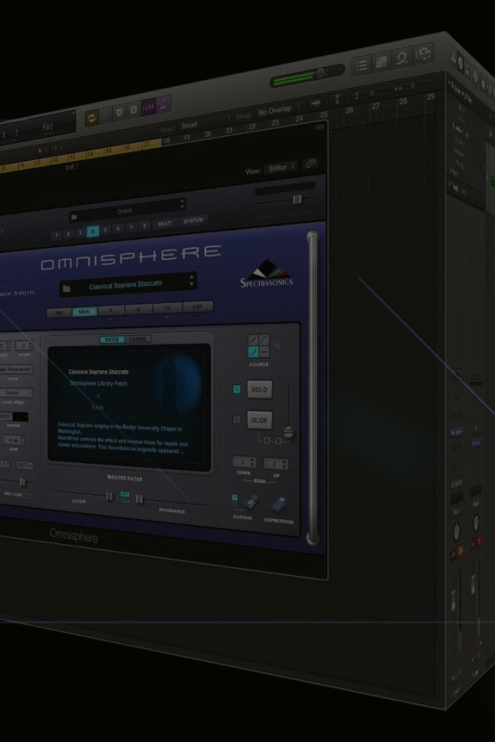495x742 pixels.
Task: Toggle the teal Sustain mode 1 switch
Action: click(234, 498)
